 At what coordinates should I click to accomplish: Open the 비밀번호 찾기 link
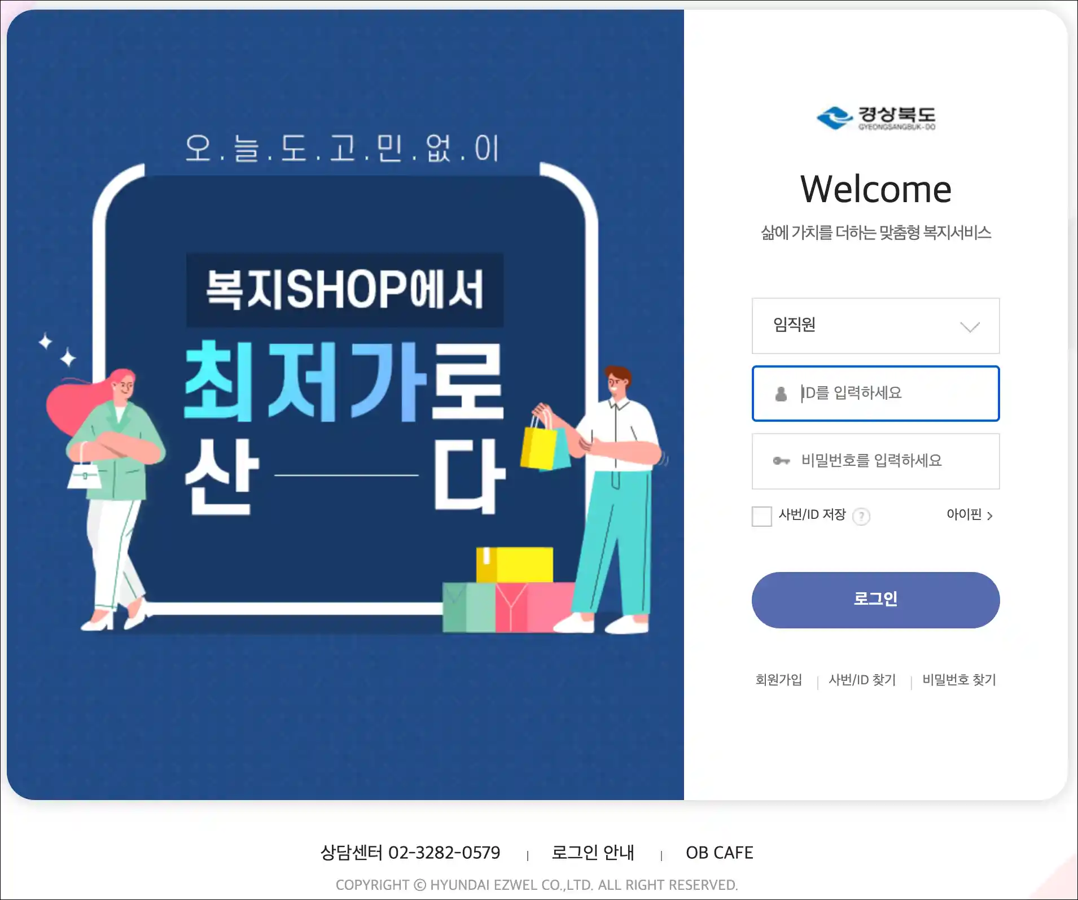click(959, 680)
